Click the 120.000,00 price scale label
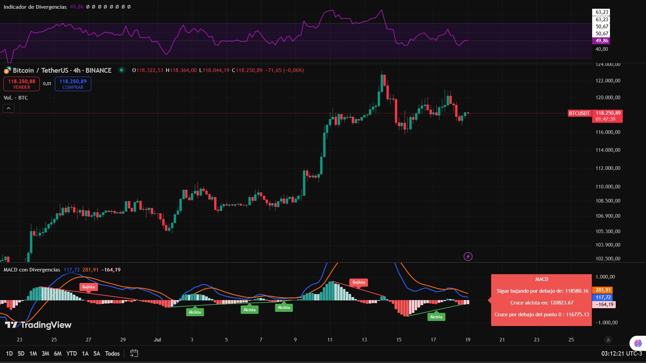 (608, 98)
